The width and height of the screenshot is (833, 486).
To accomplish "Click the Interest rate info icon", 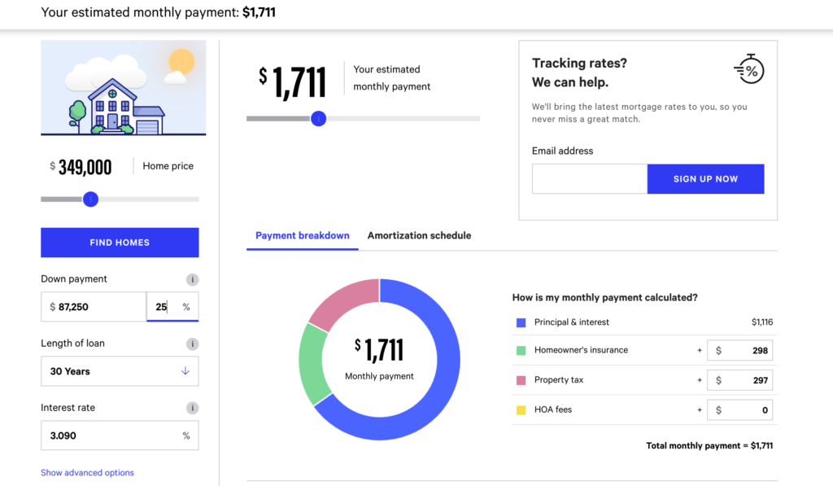I will tap(193, 408).
